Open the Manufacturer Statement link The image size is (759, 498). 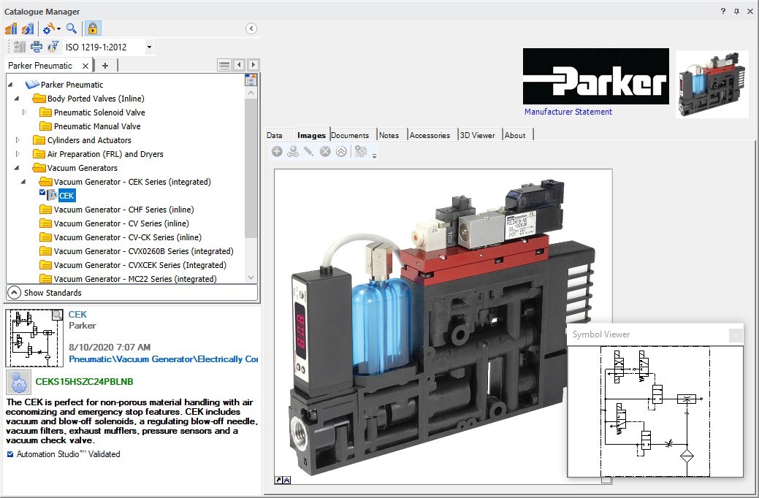click(568, 112)
